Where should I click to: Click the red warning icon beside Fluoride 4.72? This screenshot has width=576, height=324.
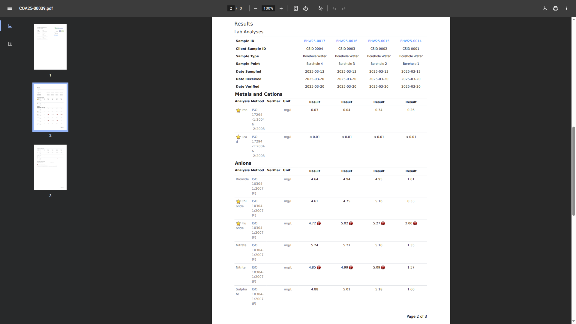319,223
